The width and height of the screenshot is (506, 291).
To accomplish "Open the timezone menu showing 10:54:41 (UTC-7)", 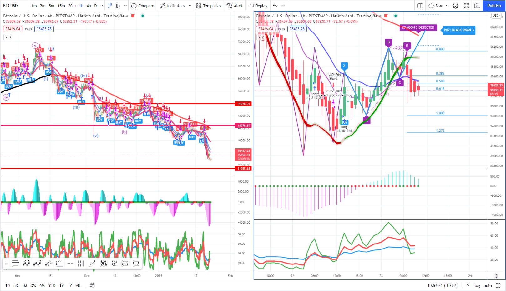I will click(x=442, y=285).
